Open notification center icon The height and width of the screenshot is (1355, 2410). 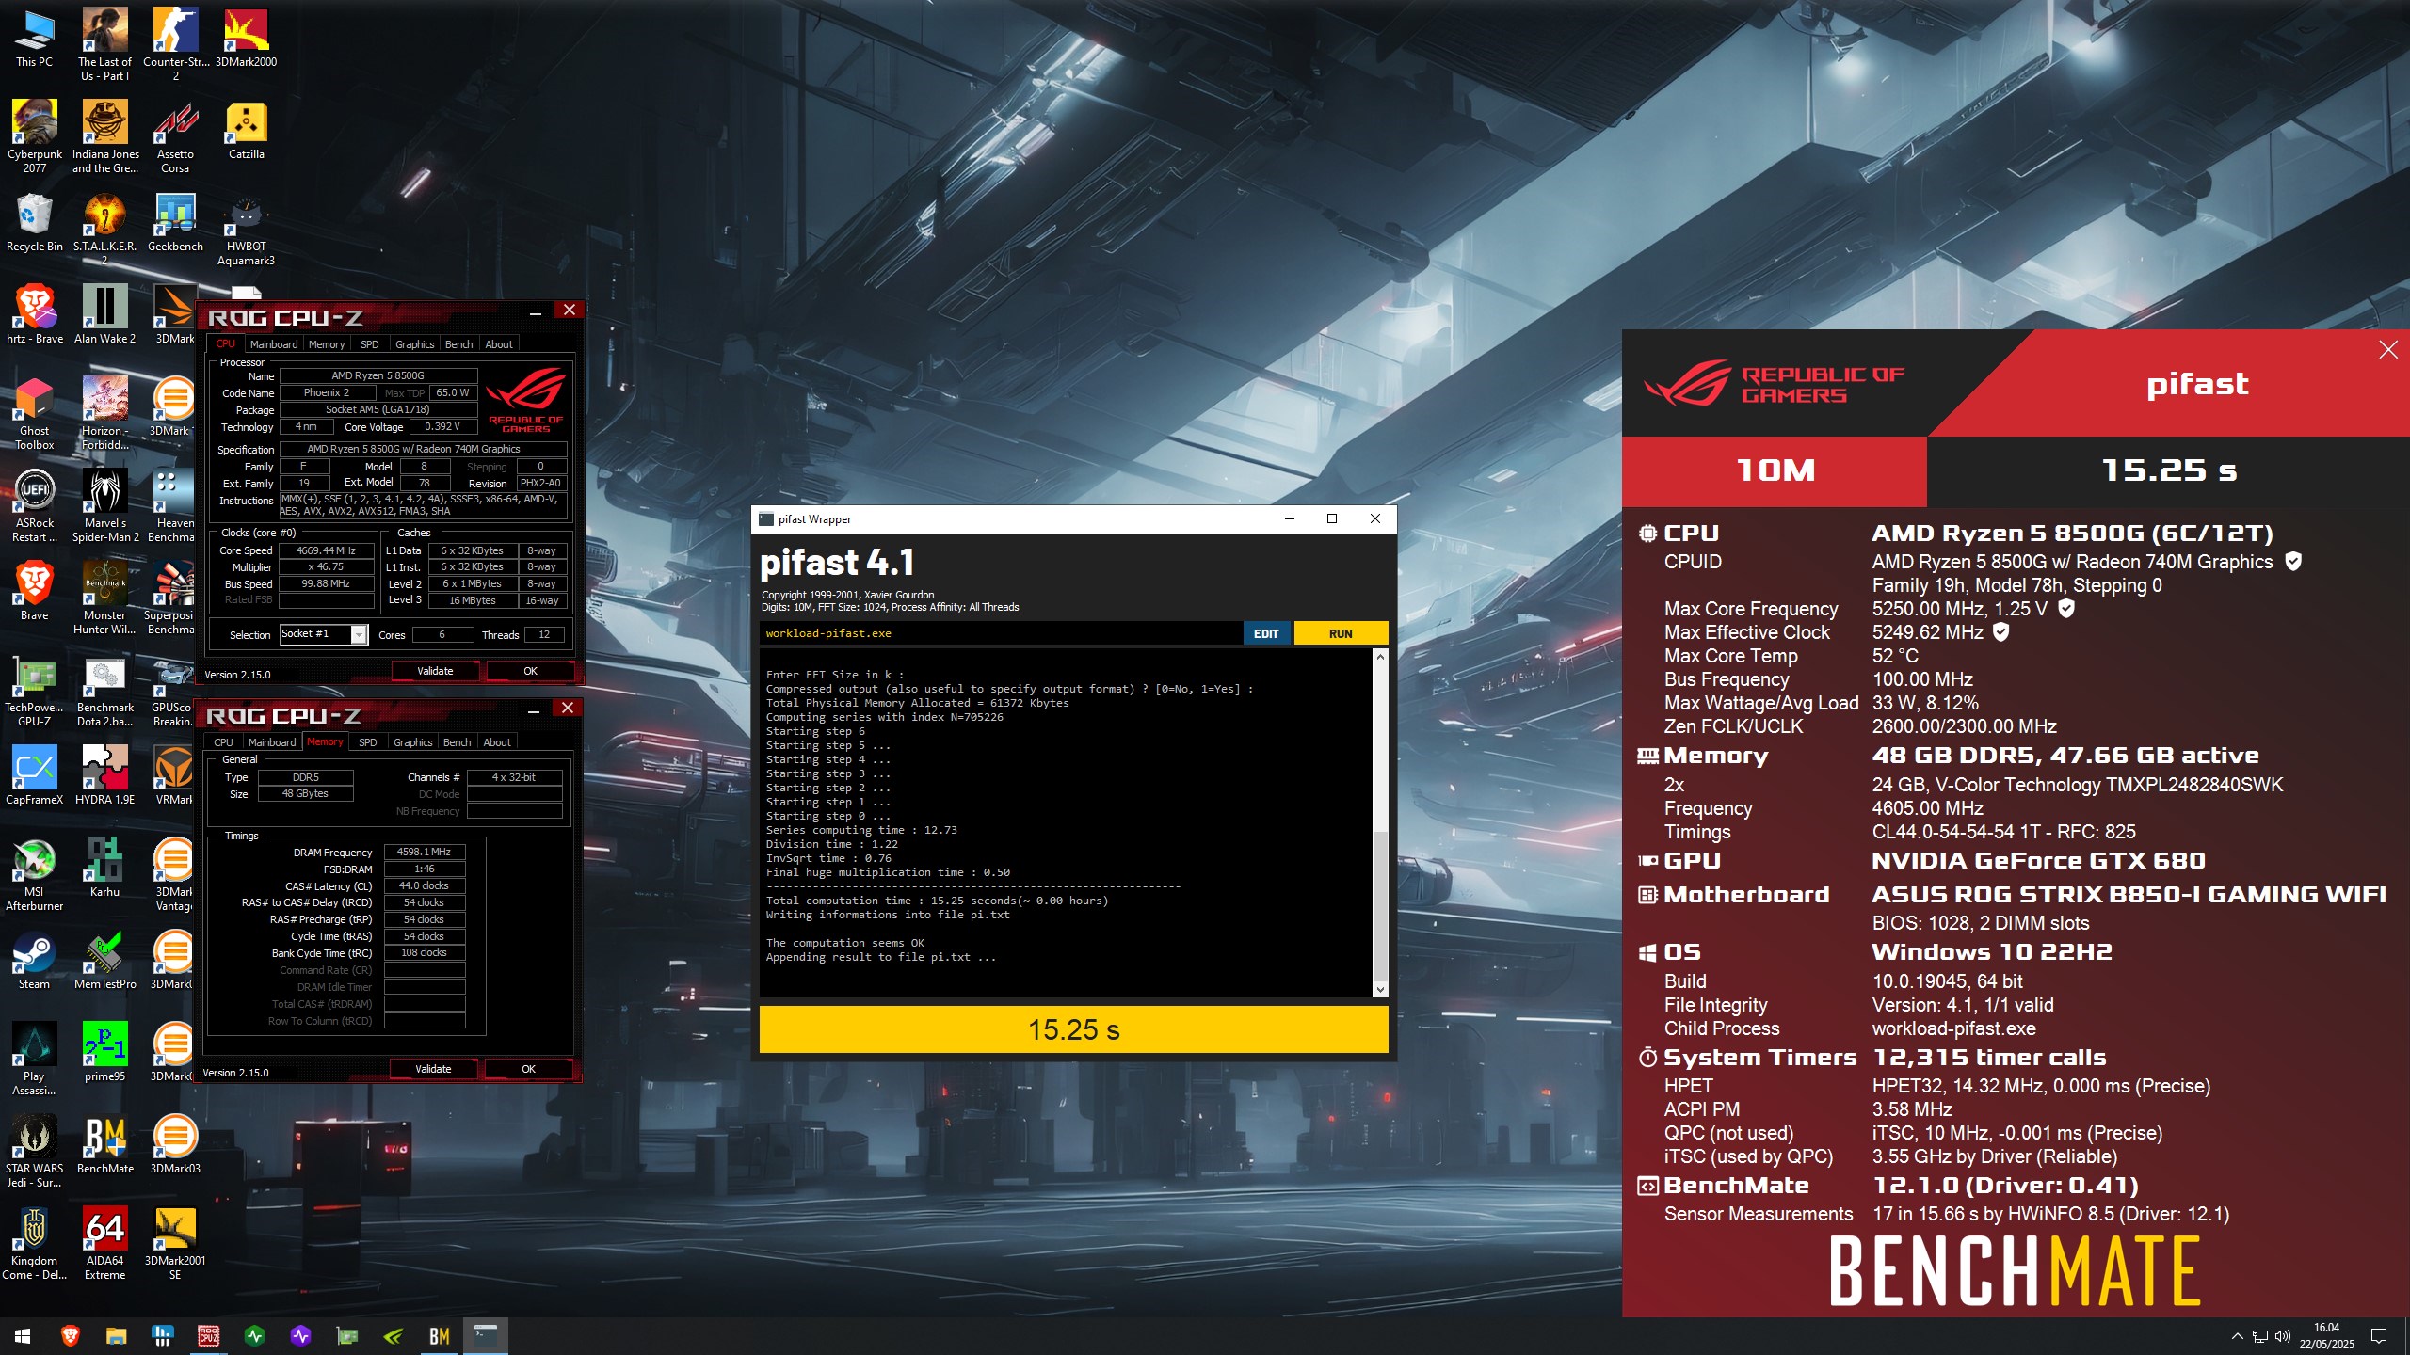pyautogui.click(x=2379, y=1336)
